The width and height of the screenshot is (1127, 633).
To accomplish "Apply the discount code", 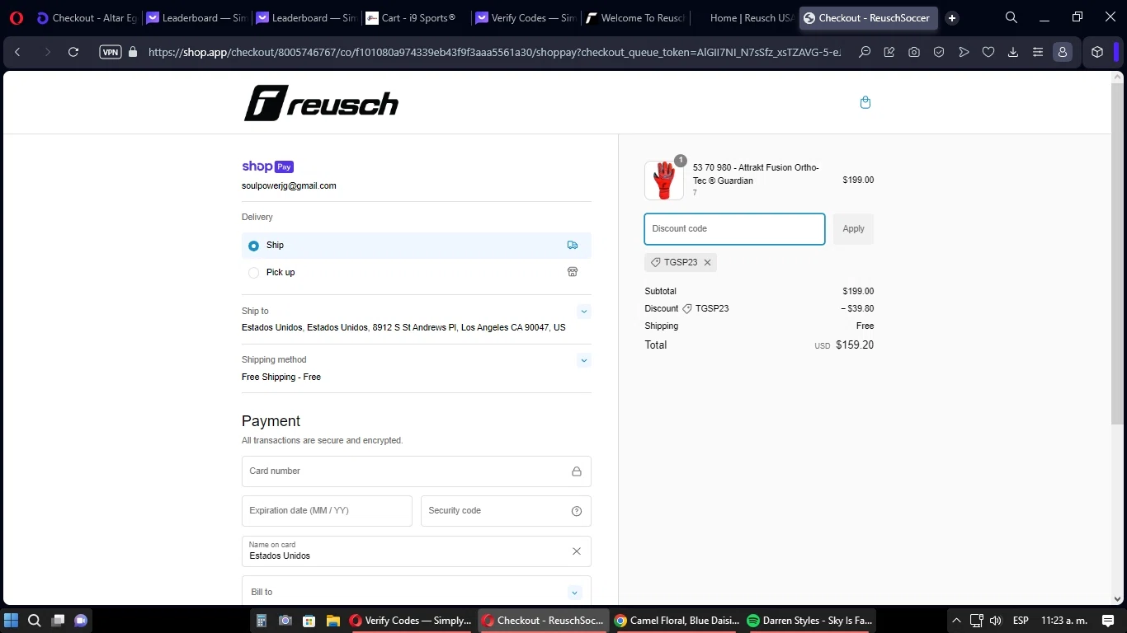I will 853,229.
